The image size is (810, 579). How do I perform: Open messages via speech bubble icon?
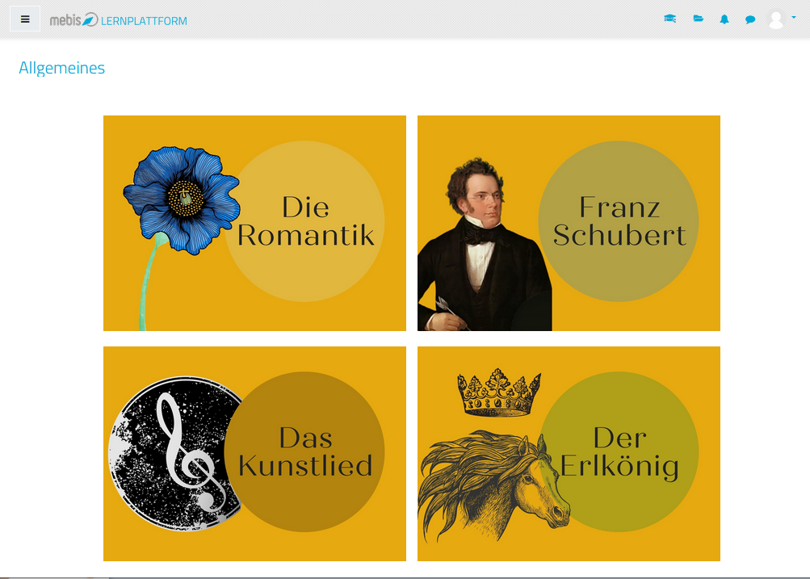pos(750,19)
